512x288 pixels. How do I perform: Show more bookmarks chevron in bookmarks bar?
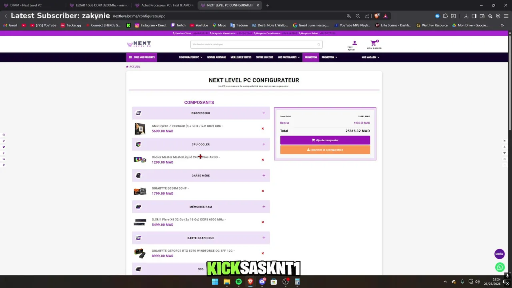click(x=502, y=25)
